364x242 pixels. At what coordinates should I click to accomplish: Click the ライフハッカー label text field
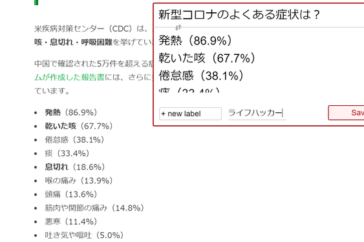tap(257, 113)
